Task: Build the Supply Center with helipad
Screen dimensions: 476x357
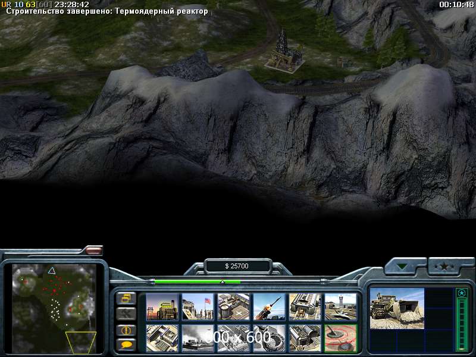Action: point(233,306)
